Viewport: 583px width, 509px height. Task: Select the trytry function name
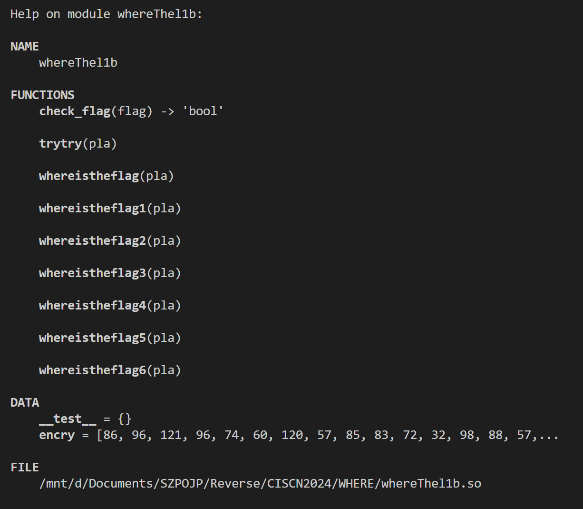60,143
